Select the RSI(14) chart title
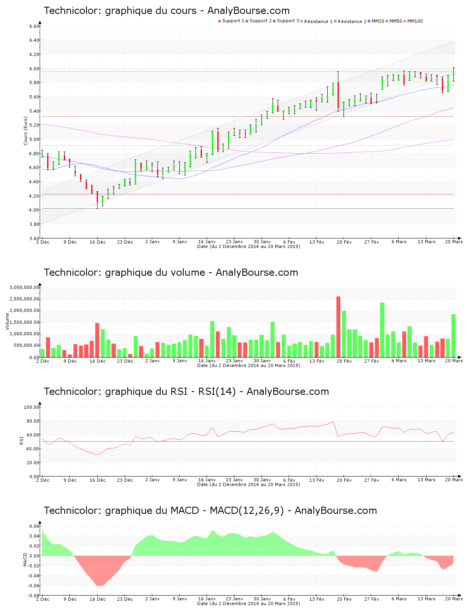 click(186, 392)
